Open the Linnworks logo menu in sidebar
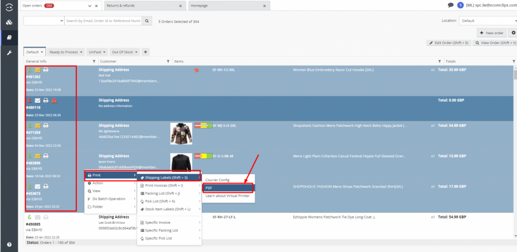The width and height of the screenshot is (517, 252). coord(9,6)
